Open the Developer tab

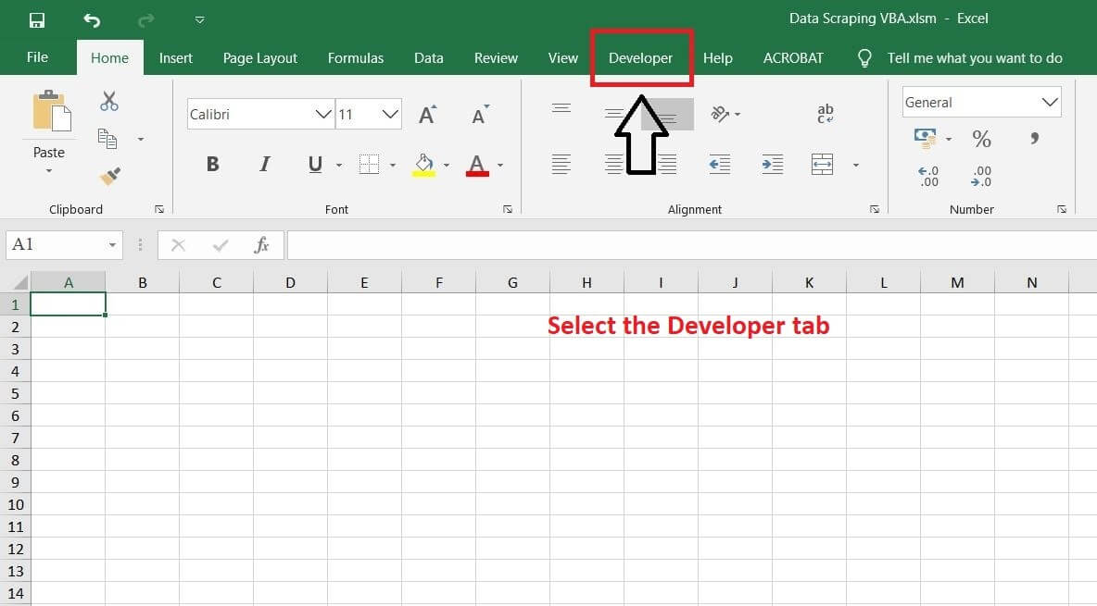[640, 57]
